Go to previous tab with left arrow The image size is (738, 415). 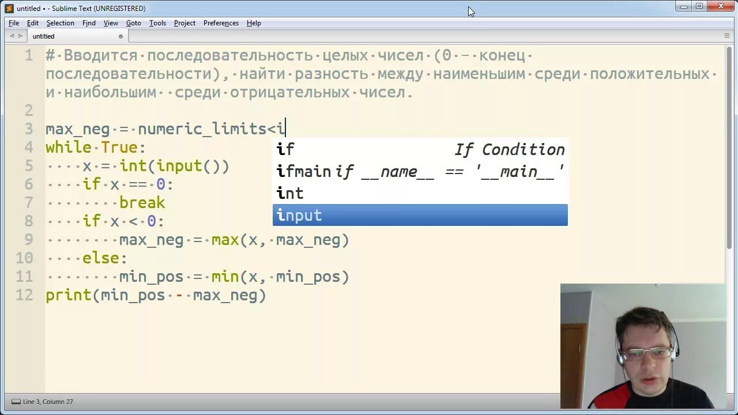[12, 36]
